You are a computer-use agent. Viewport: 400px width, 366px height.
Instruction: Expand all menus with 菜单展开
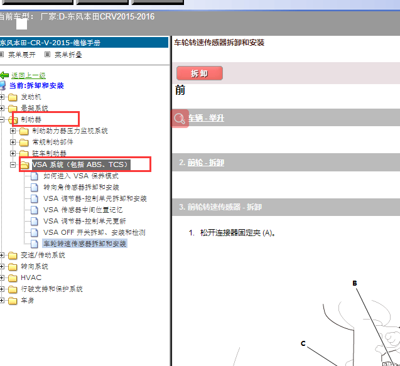coord(22,55)
